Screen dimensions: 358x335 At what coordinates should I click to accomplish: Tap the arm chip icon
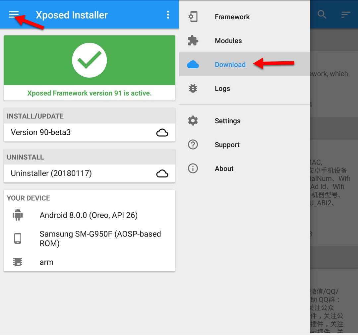point(18,262)
